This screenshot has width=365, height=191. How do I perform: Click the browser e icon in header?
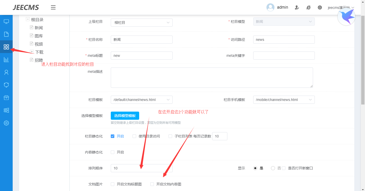click(308, 8)
